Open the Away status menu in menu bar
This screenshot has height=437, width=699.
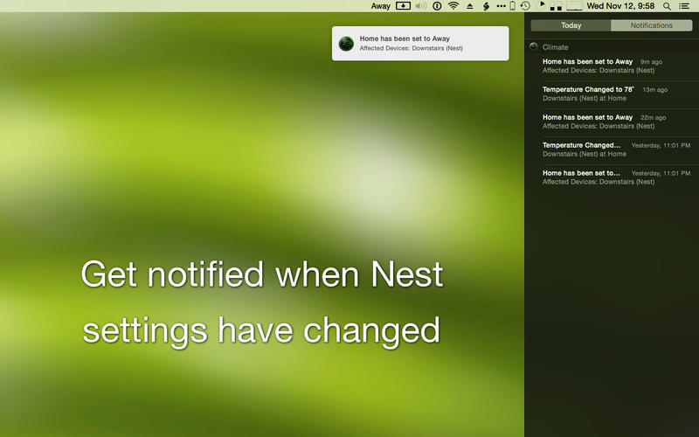(x=380, y=6)
